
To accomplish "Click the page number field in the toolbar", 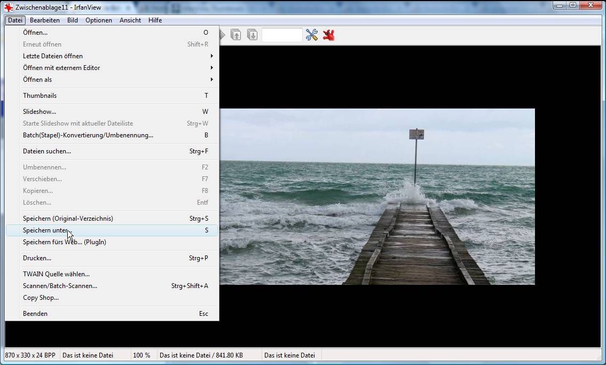I will (x=282, y=35).
